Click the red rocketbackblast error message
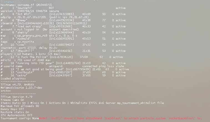The height and width of the screenshot is (122, 210). (x=120, y=118)
